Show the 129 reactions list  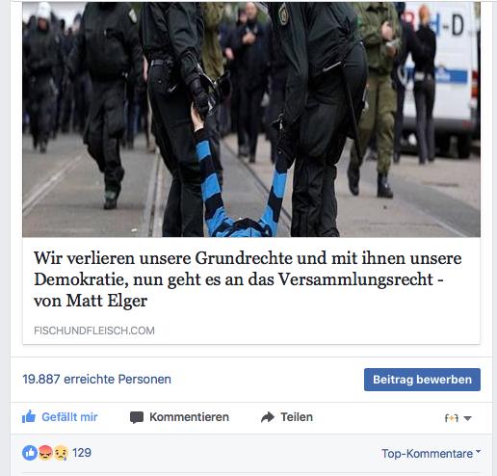pos(82,453)
